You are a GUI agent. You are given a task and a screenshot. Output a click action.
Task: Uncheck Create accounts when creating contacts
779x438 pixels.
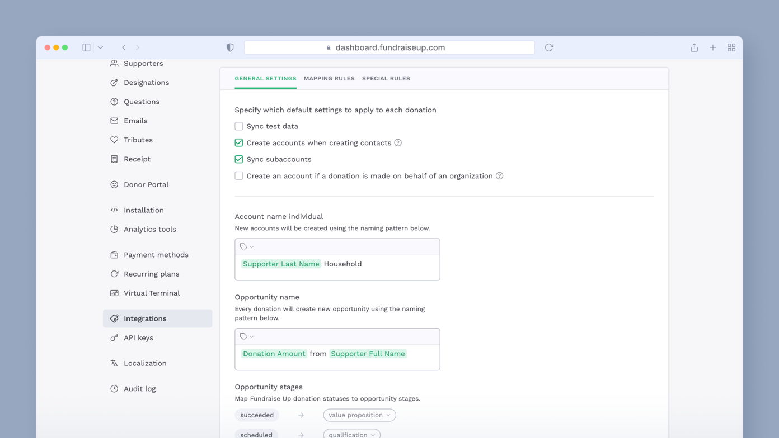click(238, 142)
